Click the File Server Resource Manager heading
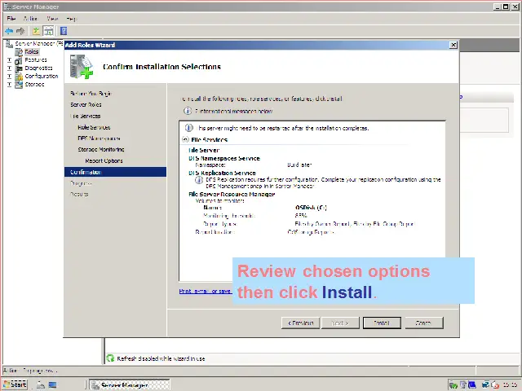The image size is (522, 391). tap(232, 194)
